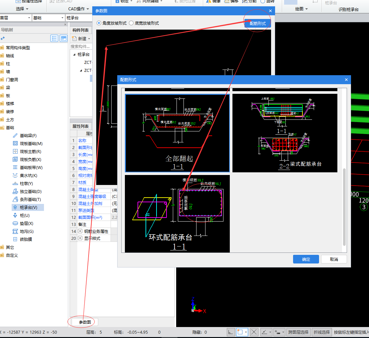This screenshot has width=369, height=338.
Task: Select the 集水坑(K) icon
Action: pos(15,176)
